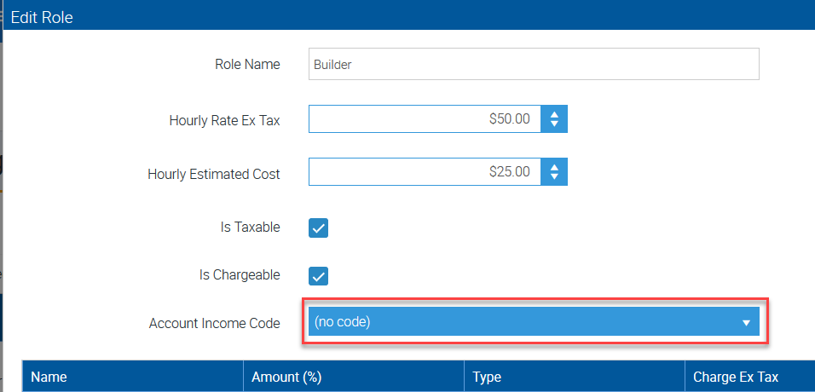Decrease the Hourly Rate Ex Tax value
This screenshot has width=815, height=392.
click(554, 124)
